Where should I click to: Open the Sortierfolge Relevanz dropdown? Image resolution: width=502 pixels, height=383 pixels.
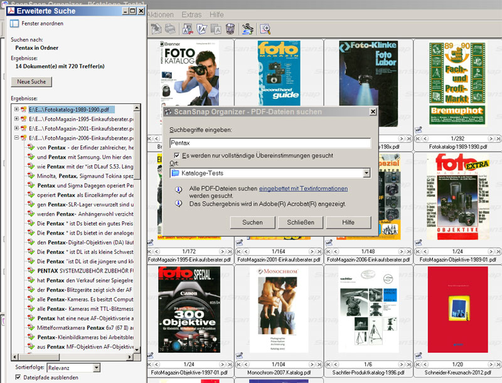click(95, 368)
